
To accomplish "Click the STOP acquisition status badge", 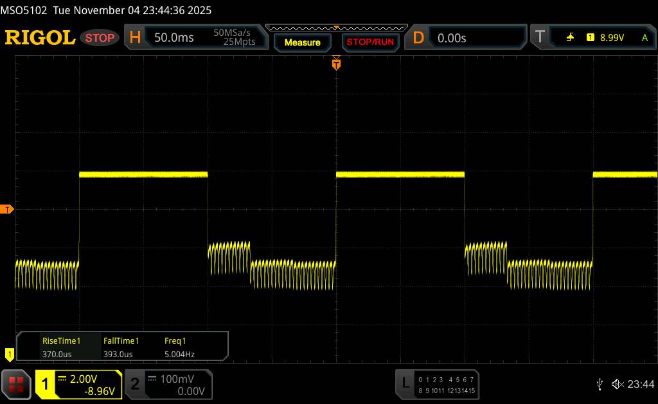I will point(100,38).
